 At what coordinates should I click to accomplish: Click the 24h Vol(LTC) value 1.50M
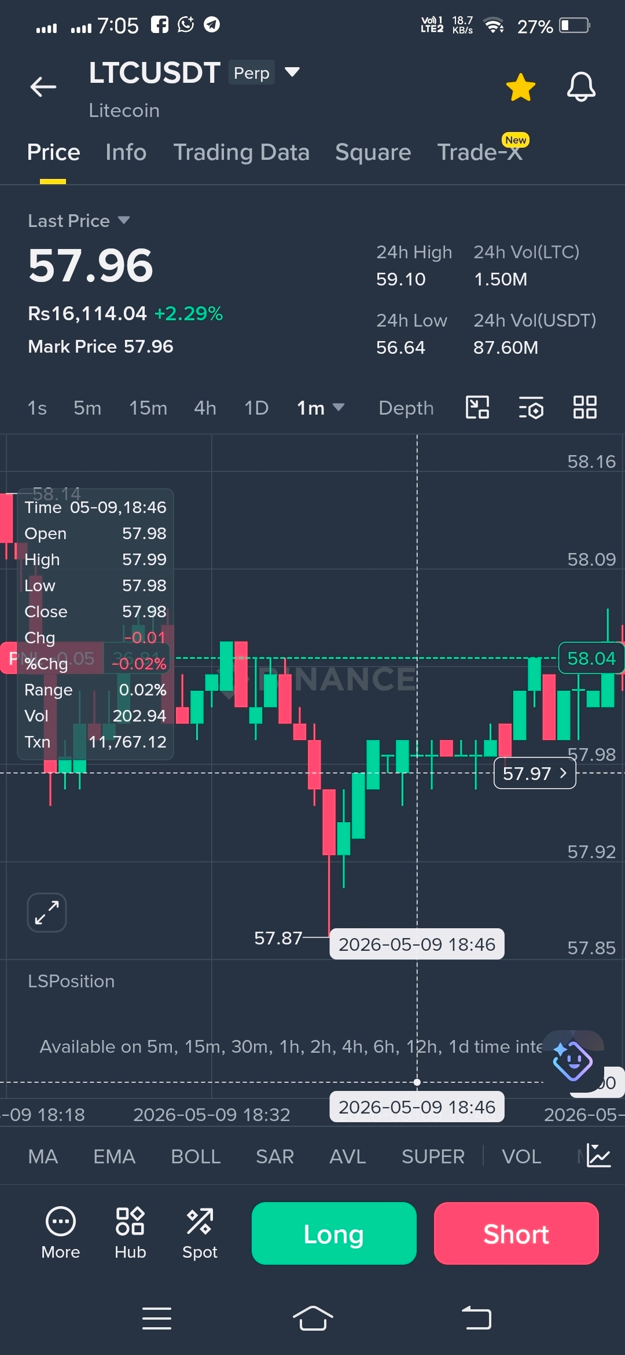(501, 280)
